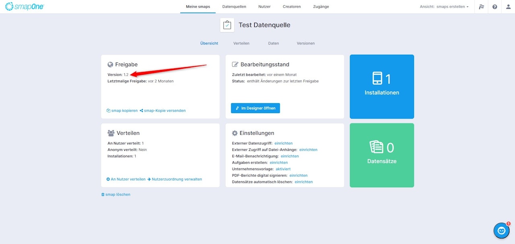Select the Verteilen tab

click(241, 43)
